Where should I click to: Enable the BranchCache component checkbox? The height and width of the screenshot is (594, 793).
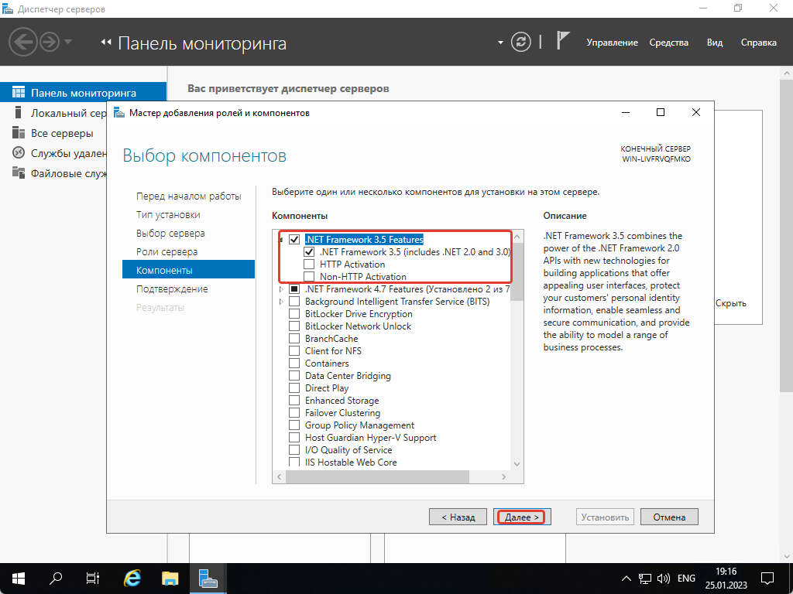coord(294,339)
